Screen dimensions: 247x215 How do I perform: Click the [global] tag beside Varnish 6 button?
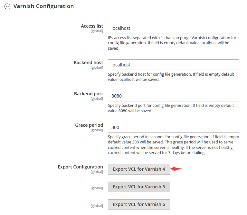(97, 206)
